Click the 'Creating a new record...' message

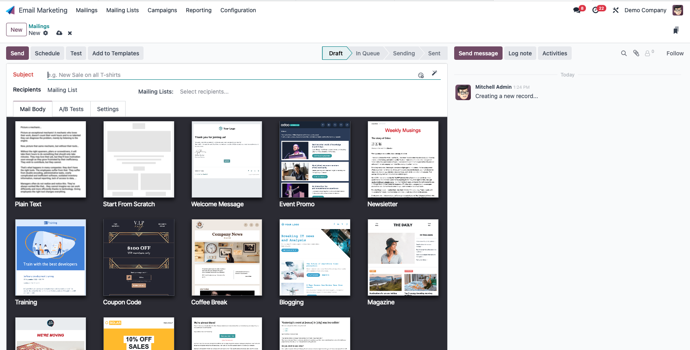coord(507,96)
